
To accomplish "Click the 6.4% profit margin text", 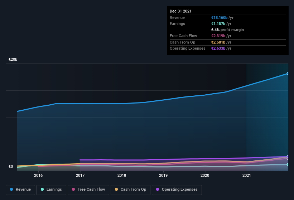I will point(227,30).
